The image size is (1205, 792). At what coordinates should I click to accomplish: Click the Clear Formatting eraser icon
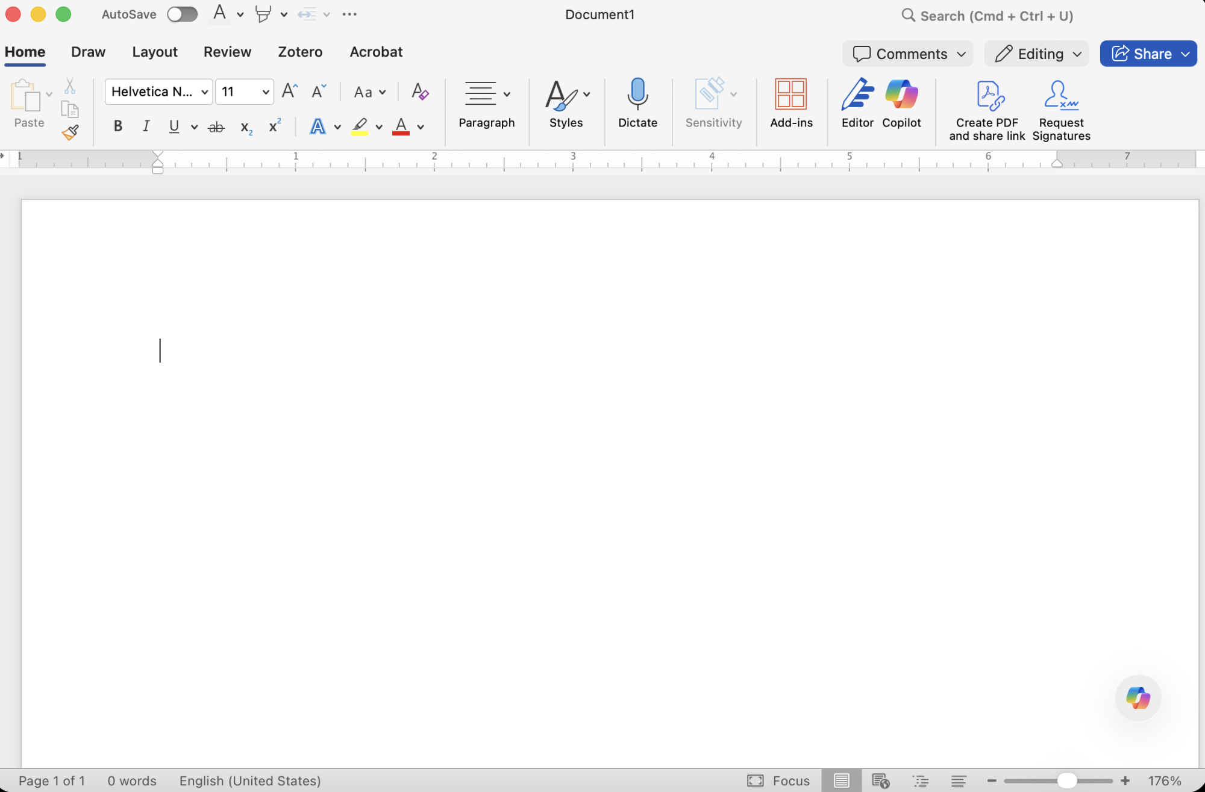pyautogui.click(x=420, y=92)
